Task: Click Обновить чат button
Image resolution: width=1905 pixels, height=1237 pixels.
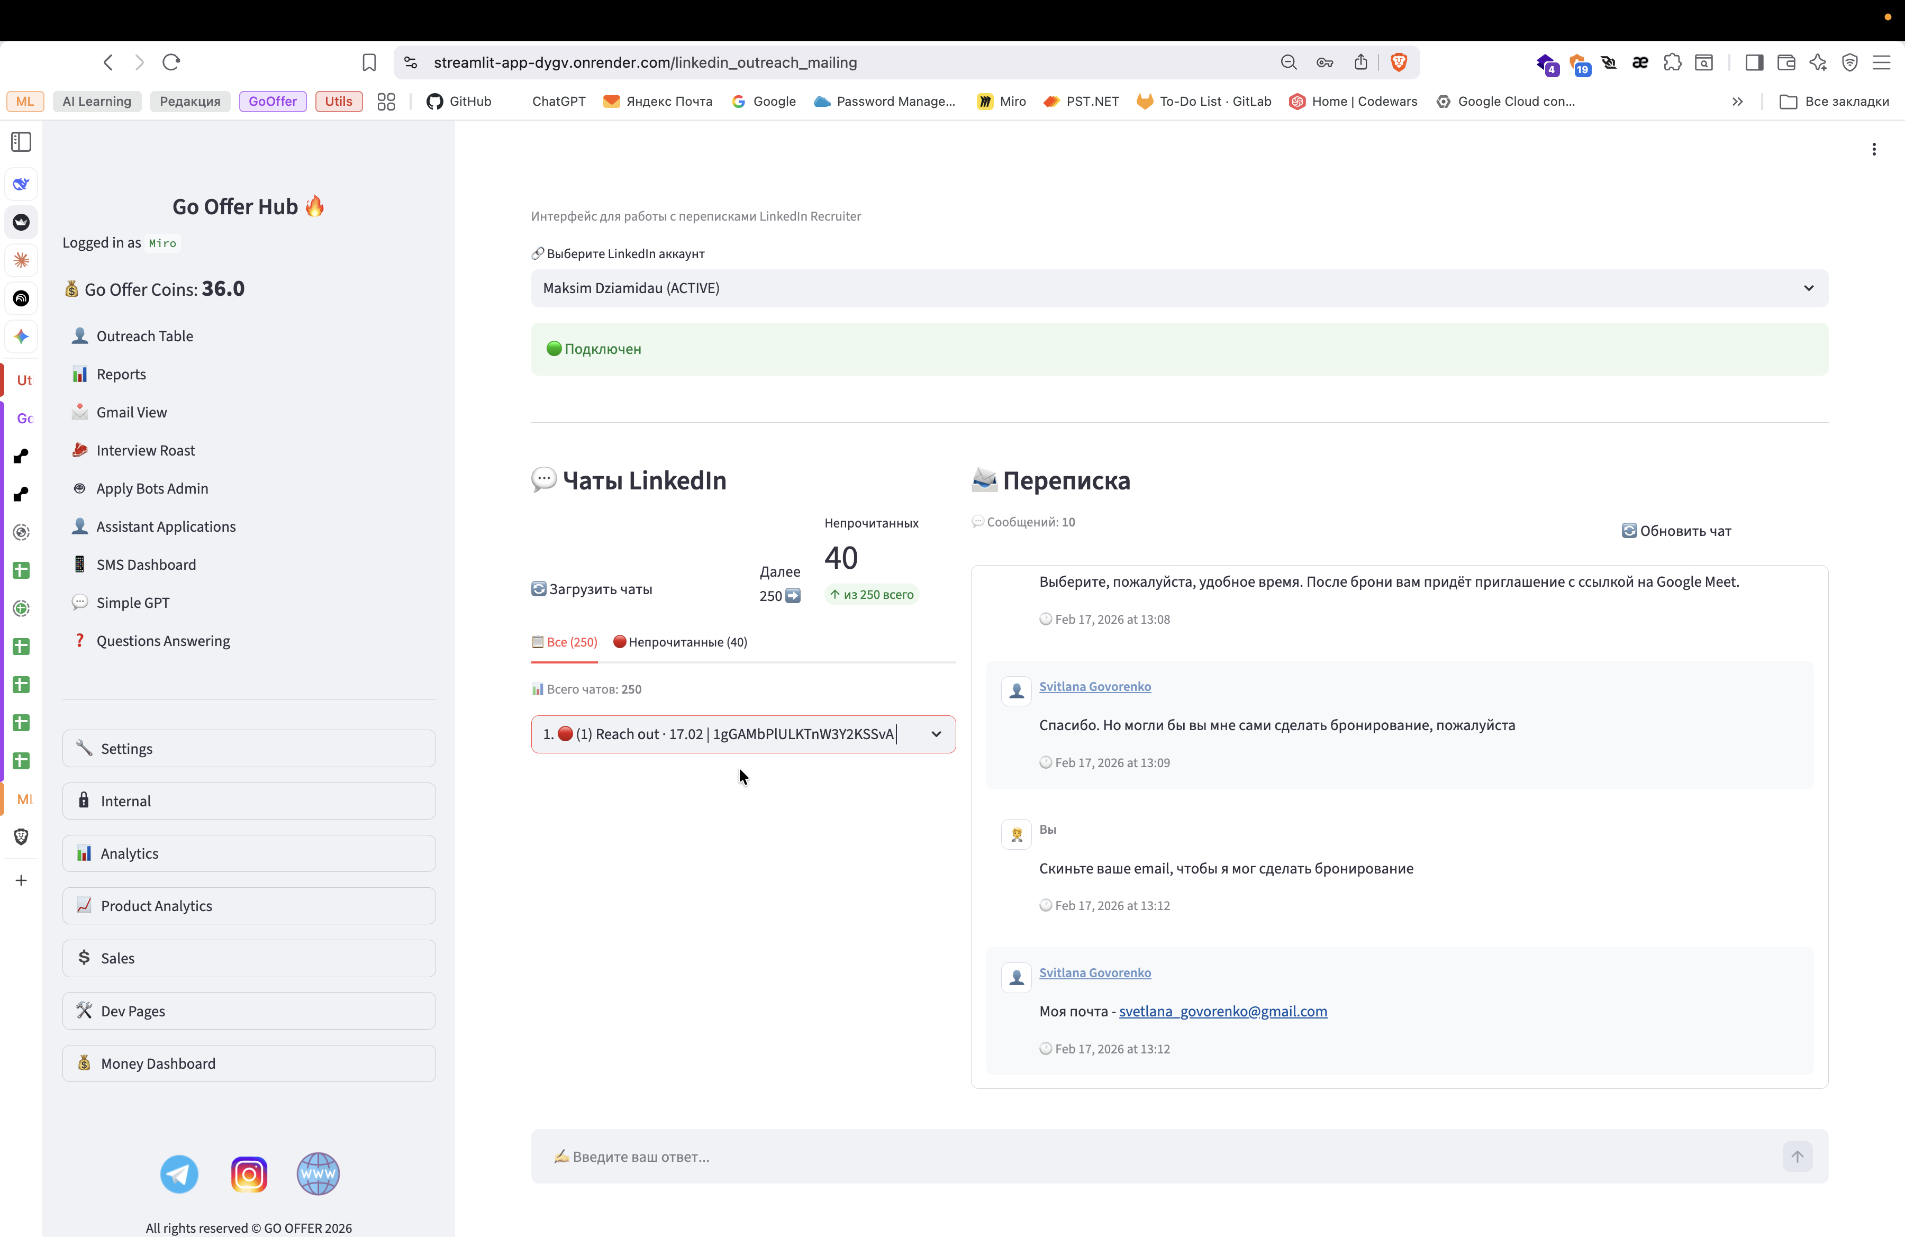Action: point(1676,531)
